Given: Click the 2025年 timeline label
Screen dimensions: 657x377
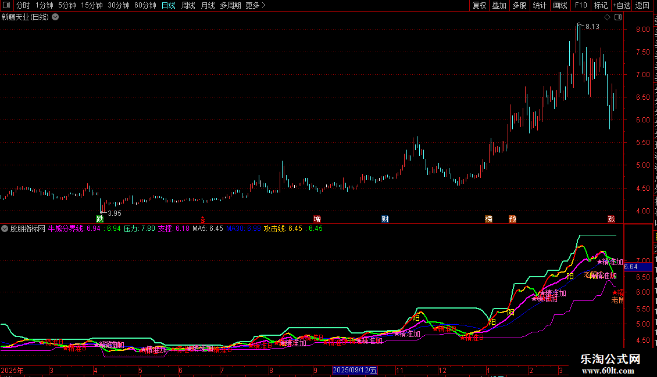Looking at the screenshot, I should (12, 370).
